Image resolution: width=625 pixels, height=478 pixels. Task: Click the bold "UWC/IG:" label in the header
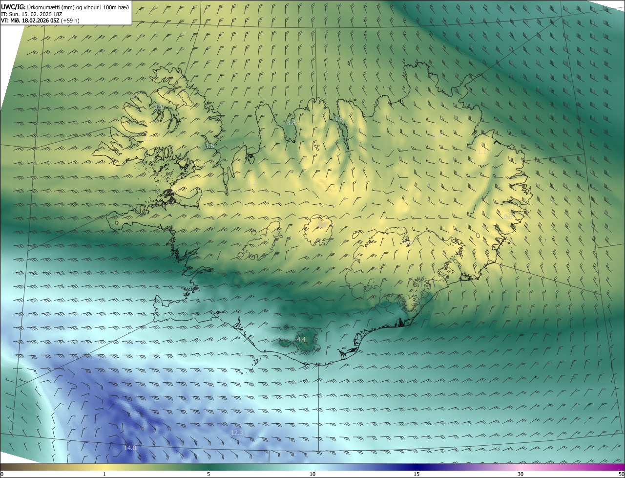[13, 7]
